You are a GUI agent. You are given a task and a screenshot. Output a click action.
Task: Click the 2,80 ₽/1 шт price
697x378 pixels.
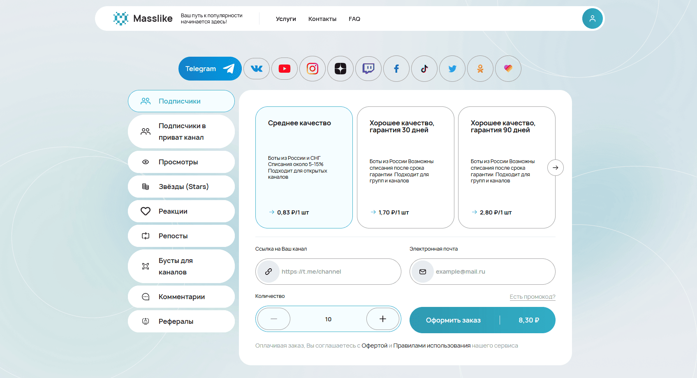(496, 212)
